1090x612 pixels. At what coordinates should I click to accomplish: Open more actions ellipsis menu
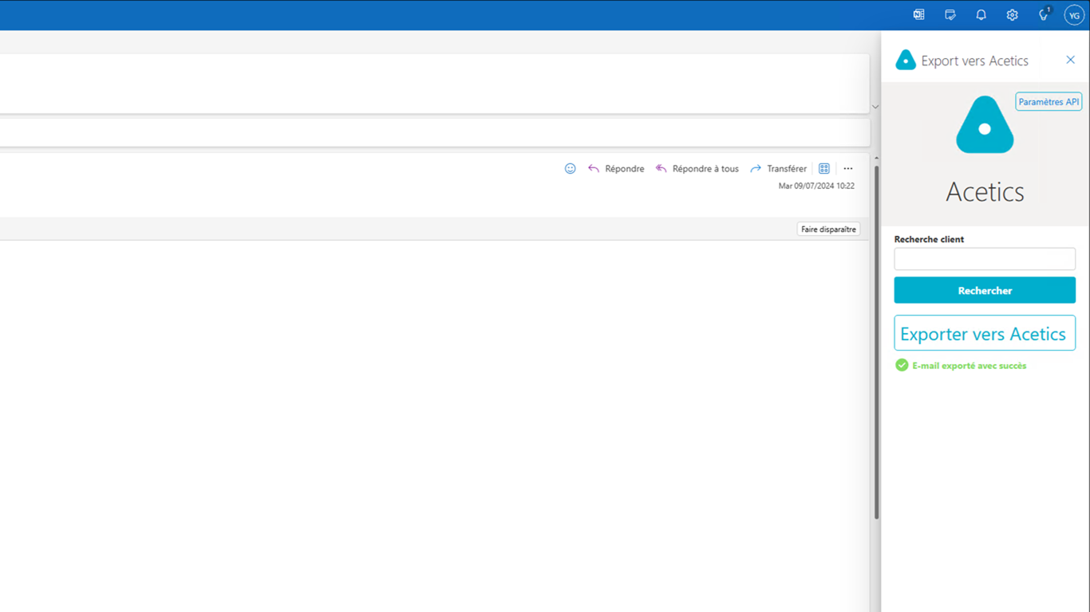point(848,169)
